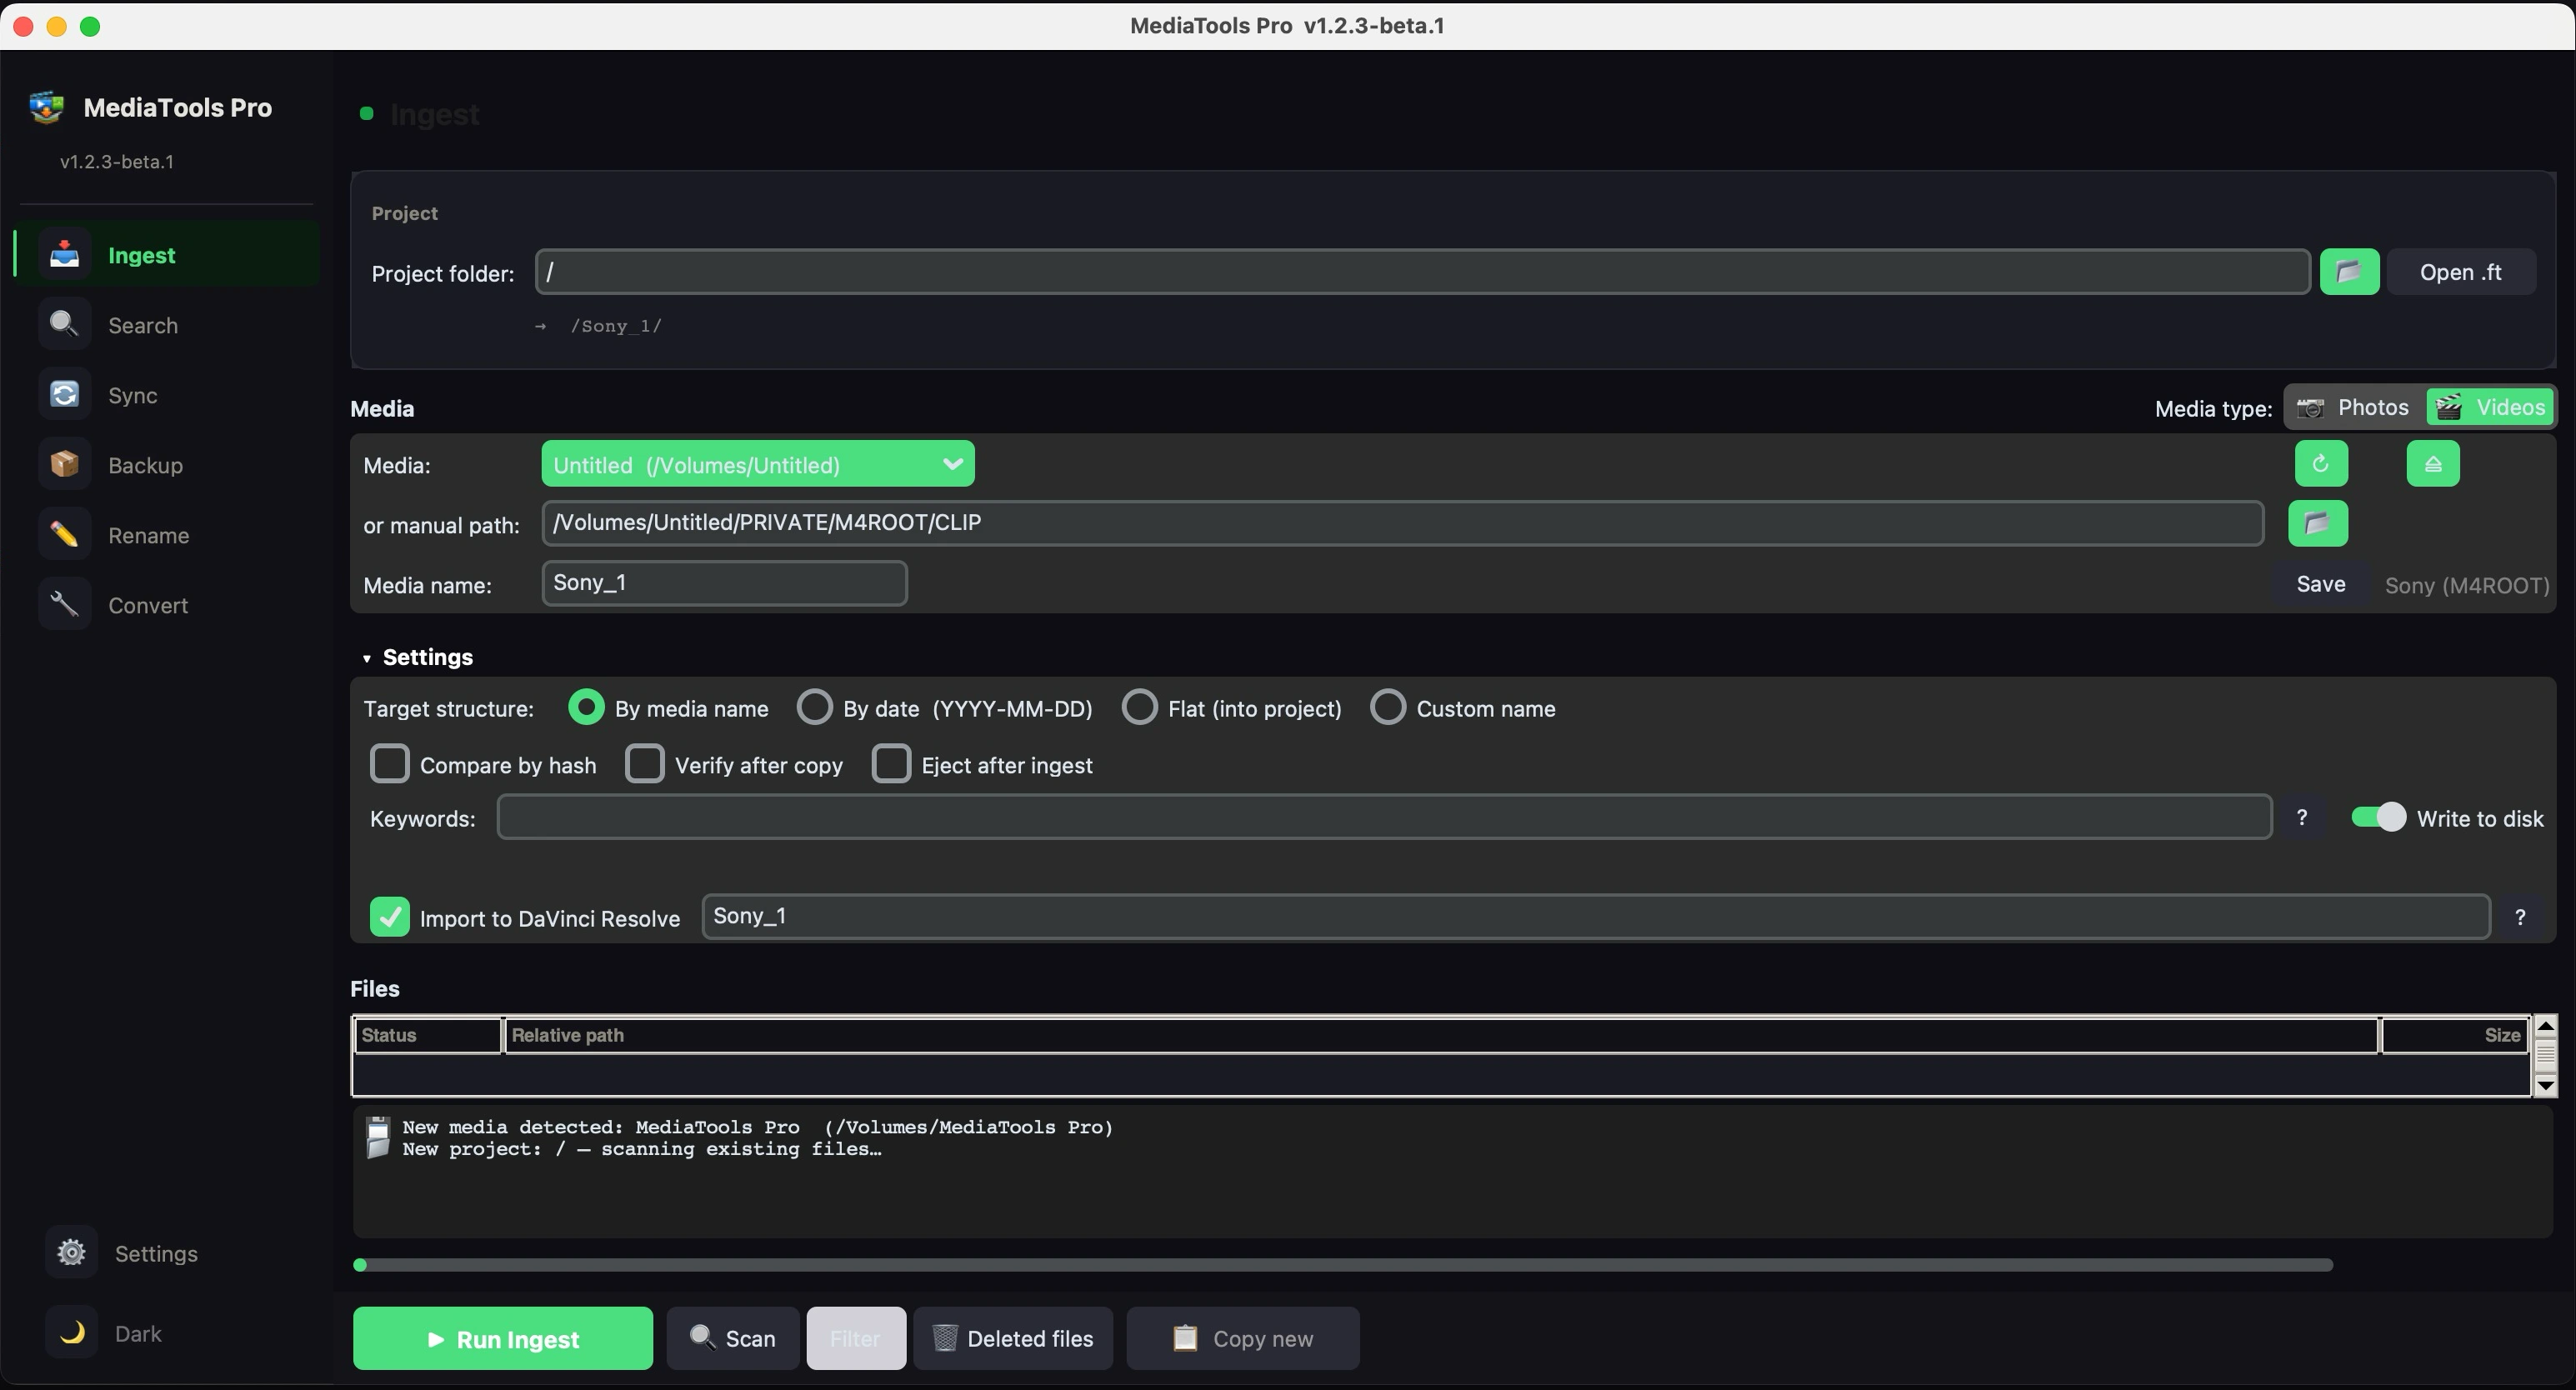Open the Media volume dropdown
The height and width of the screenshot is (1390, 2576).
(x=758, y=464)
